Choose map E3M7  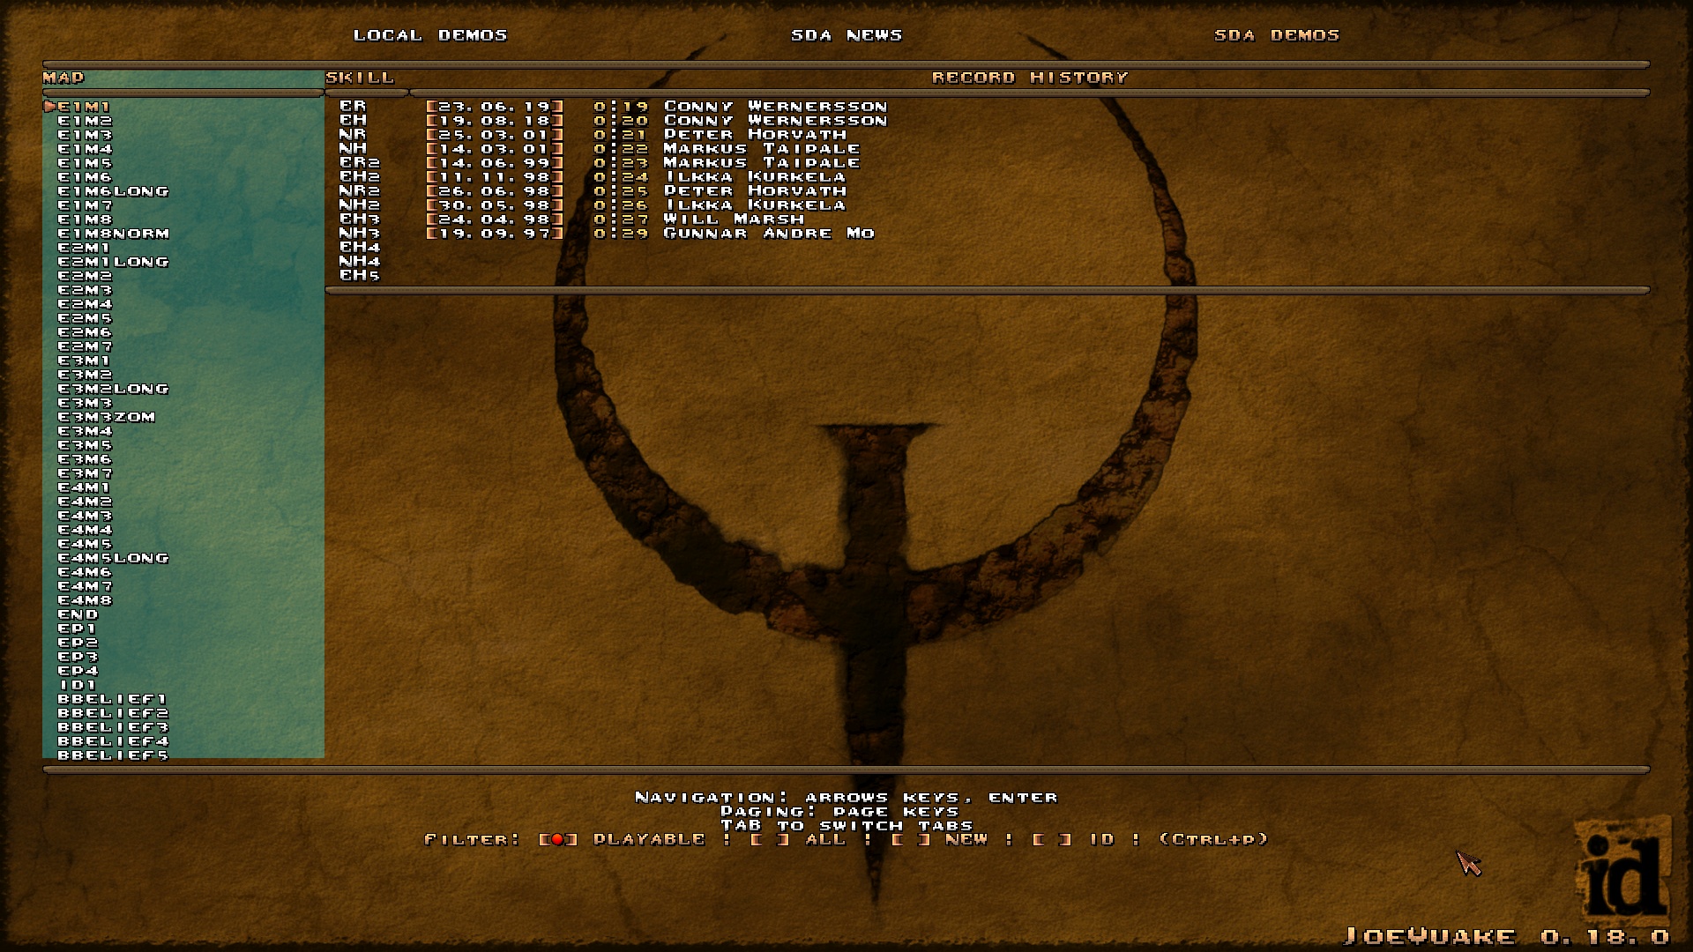pyautogui.click(x=85, y=473)
